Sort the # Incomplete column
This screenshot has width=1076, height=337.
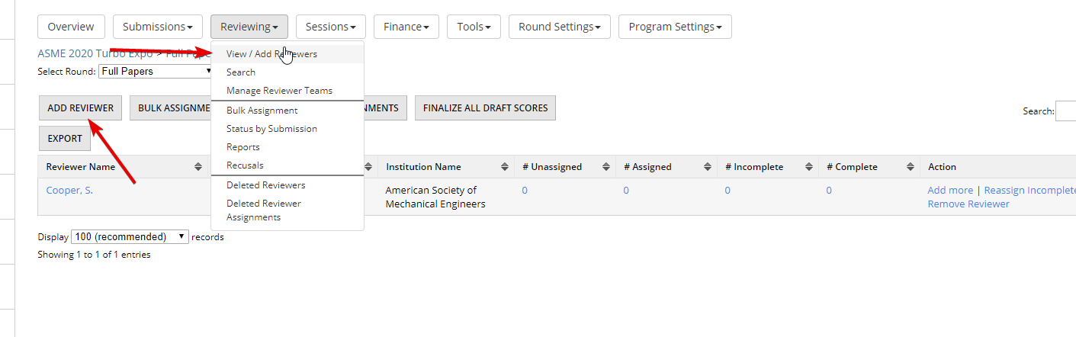808,167
